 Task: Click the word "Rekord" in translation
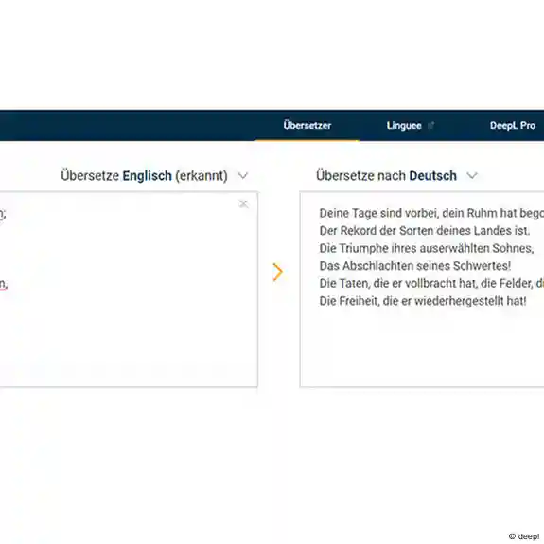(358, 230)
